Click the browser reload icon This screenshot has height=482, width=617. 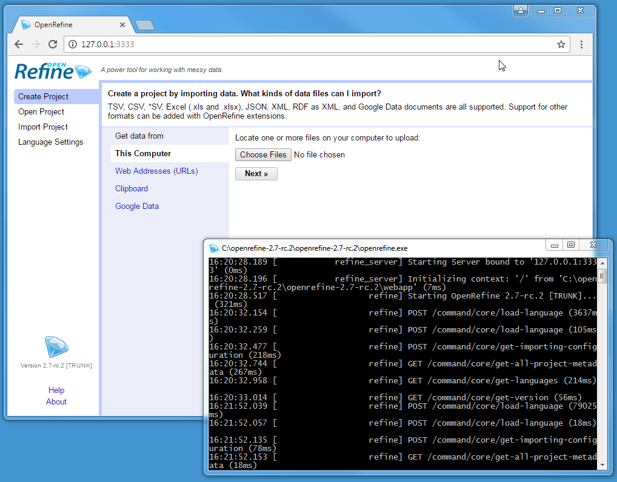pyautogui.click(x=52, y=44)
